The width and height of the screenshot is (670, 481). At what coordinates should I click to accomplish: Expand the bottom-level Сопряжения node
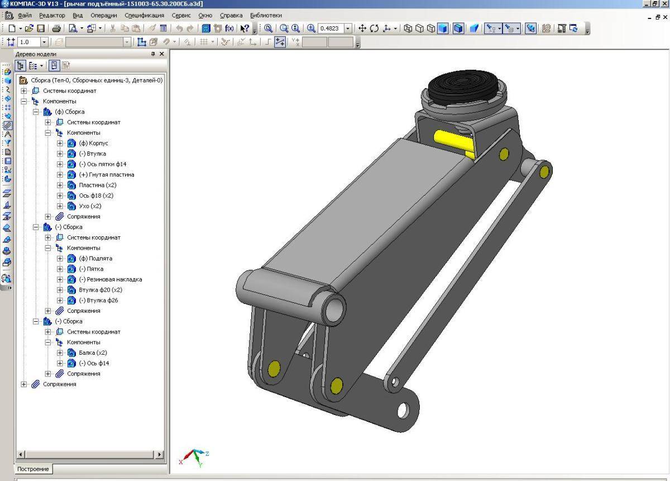[23, 384]
